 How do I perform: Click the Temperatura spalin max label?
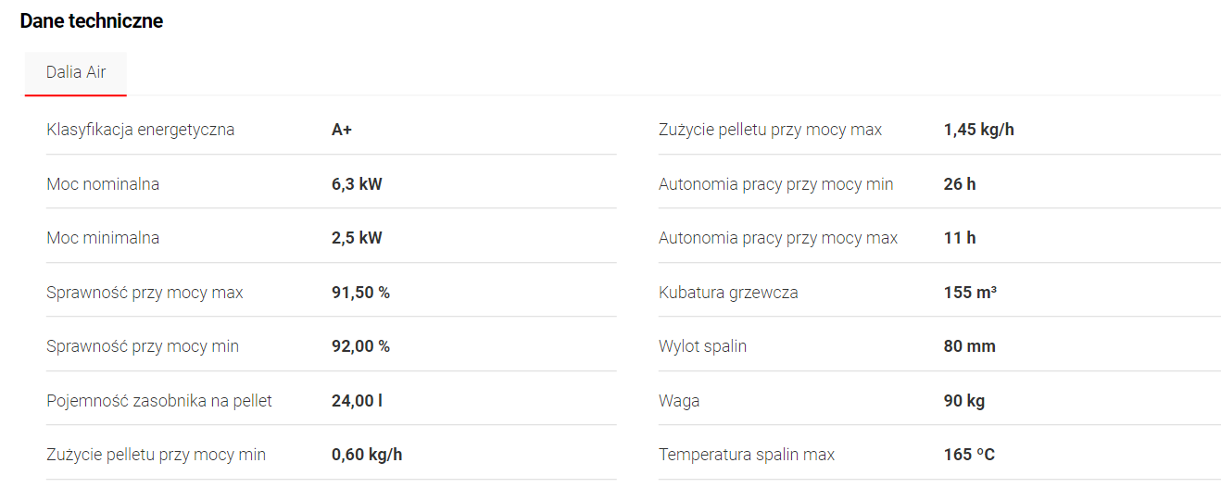click(747, 455)
